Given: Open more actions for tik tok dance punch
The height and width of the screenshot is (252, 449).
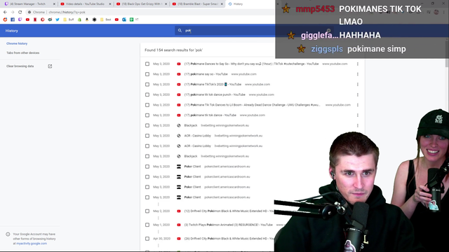Looking at the screenshot, I should tap(358, 95).
